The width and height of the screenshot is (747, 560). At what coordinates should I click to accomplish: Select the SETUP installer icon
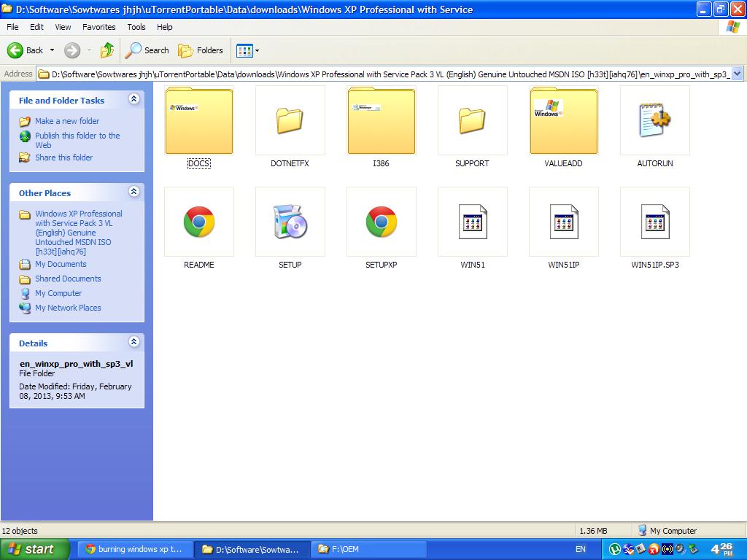[x=290, y=222]
